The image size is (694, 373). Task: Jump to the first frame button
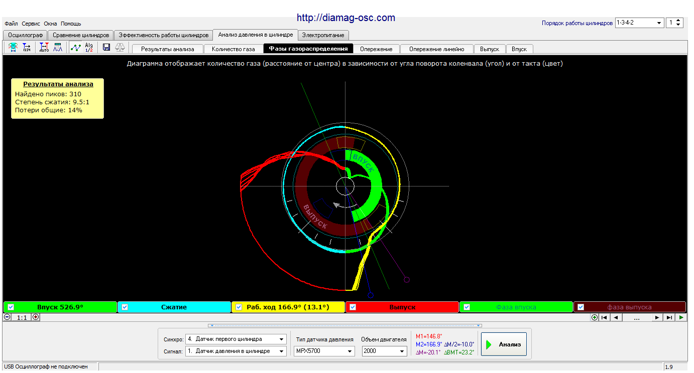tap(605, 317)
